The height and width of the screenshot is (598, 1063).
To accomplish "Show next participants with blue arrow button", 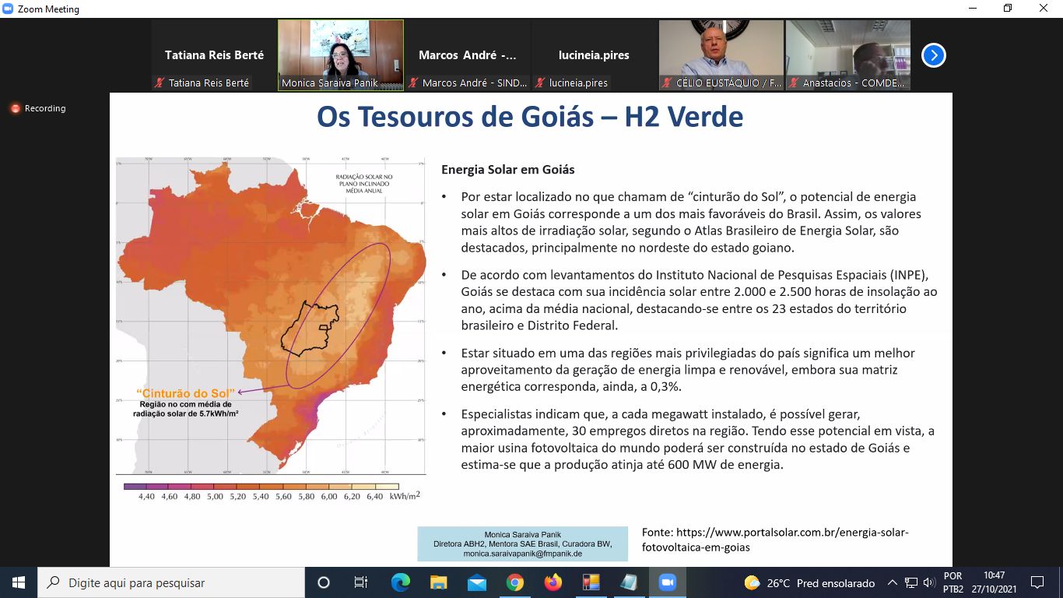I will [x=933, y=55].
